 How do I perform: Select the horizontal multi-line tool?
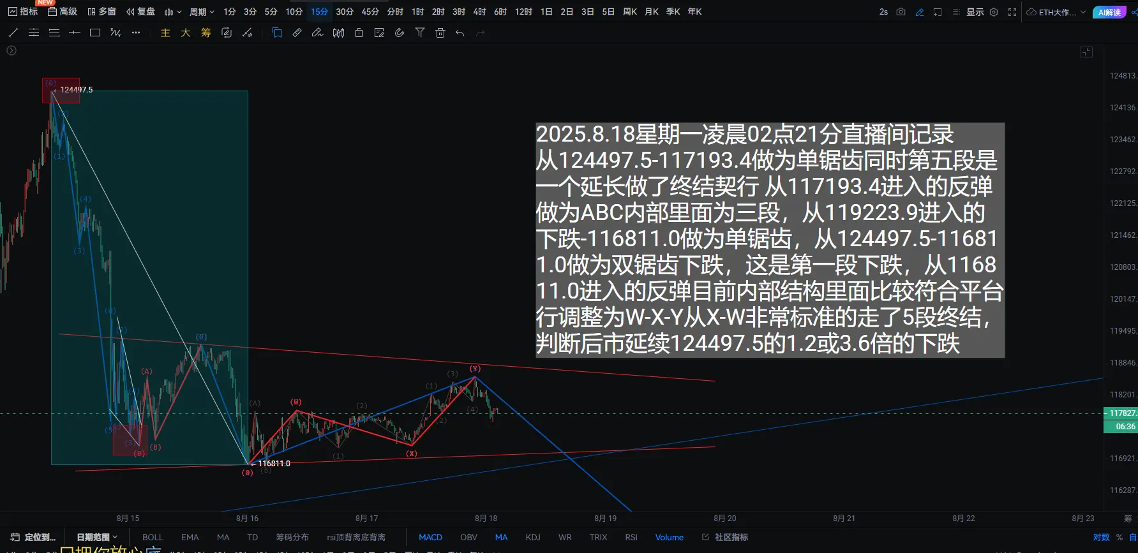click(x=54, y=33)
